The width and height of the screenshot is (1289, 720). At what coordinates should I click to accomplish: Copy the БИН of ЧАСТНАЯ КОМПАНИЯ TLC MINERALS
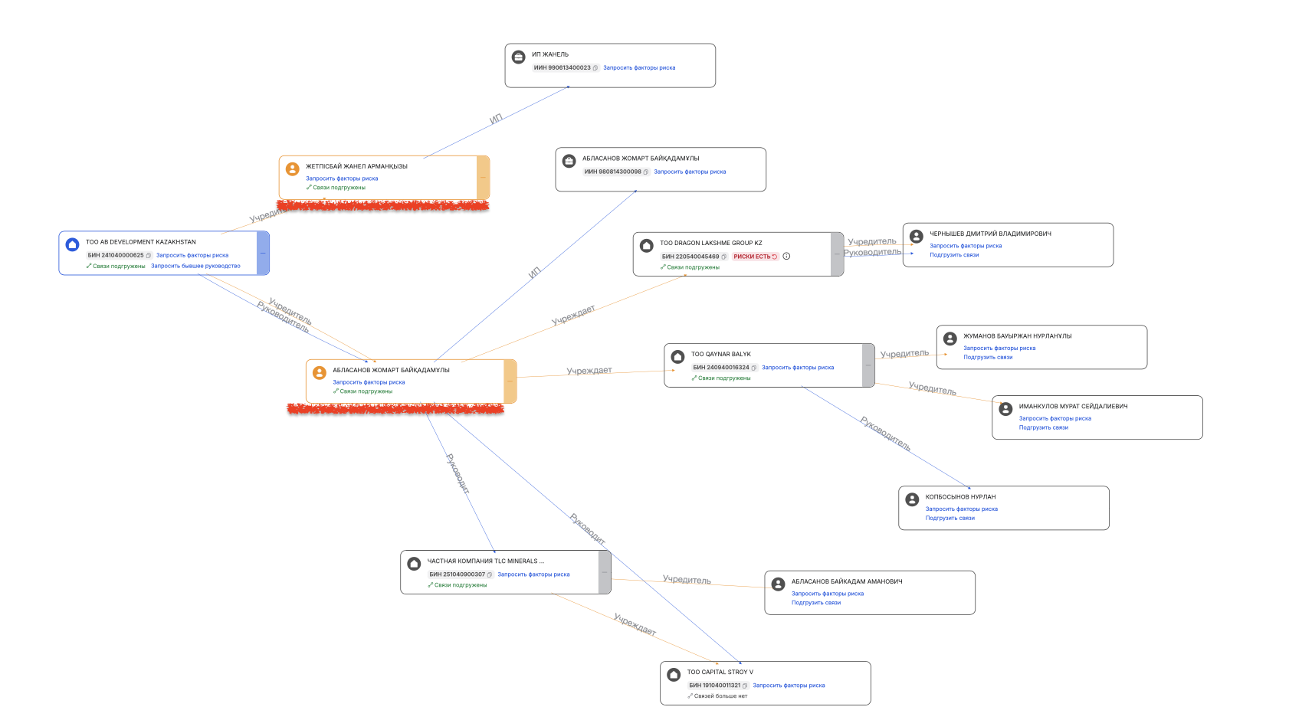[490, 575]
